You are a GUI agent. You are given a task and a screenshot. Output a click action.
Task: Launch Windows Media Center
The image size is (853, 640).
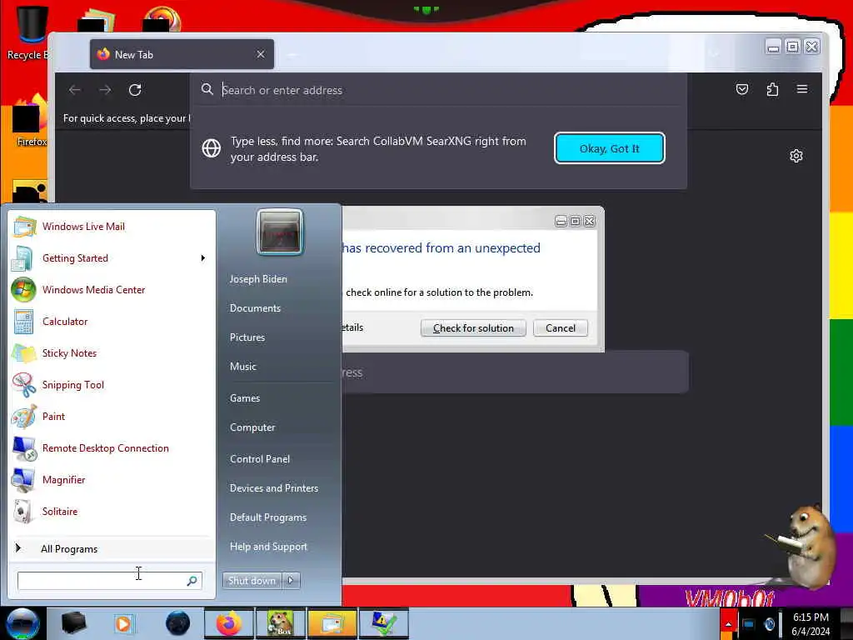coord(112,289)
